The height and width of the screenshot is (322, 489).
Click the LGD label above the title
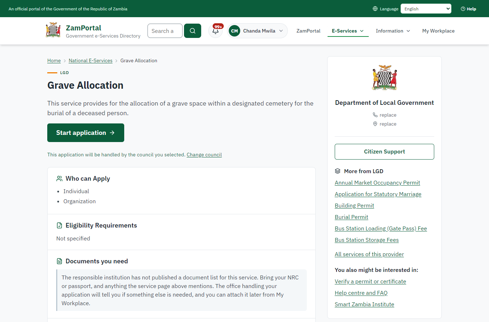click(x=64, y=73)
